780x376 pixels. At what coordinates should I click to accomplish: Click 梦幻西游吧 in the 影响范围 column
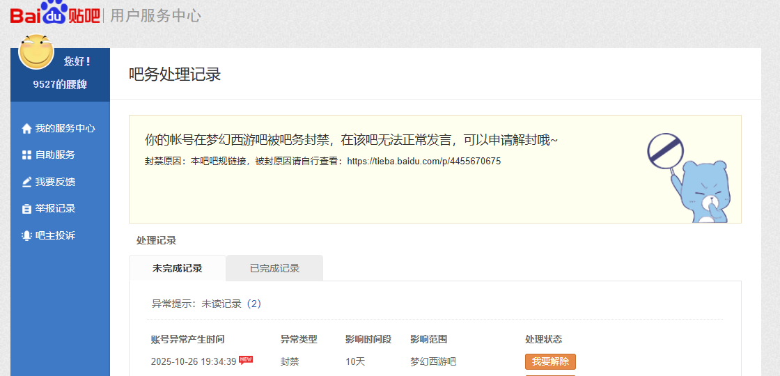click(433, 362)
